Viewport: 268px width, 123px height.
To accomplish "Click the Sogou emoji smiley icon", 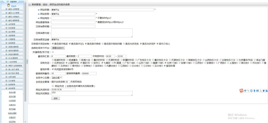I will (x=251, y=91).
